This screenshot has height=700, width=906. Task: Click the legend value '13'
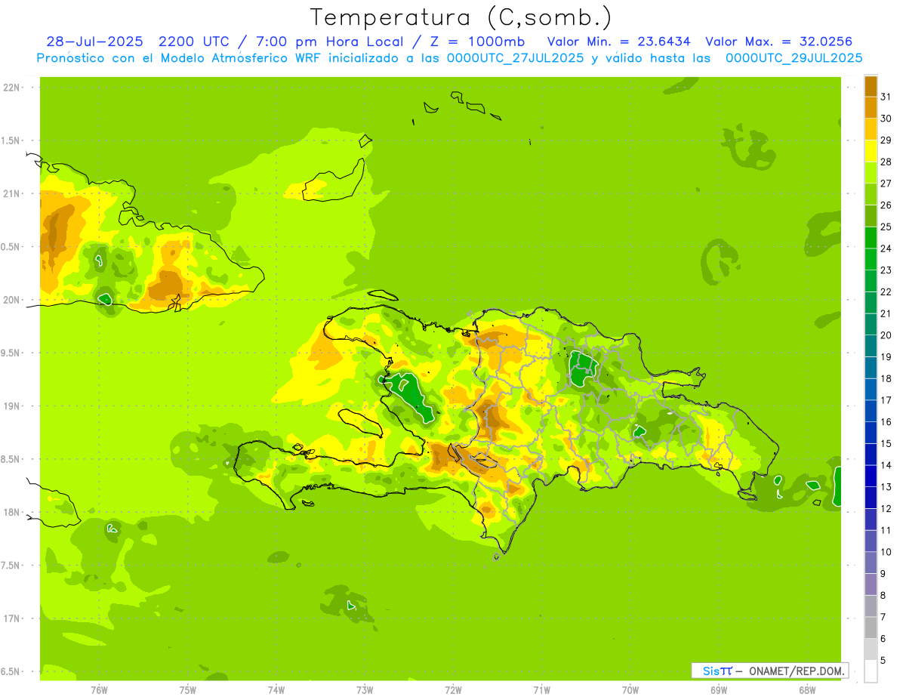pos(886,487)
